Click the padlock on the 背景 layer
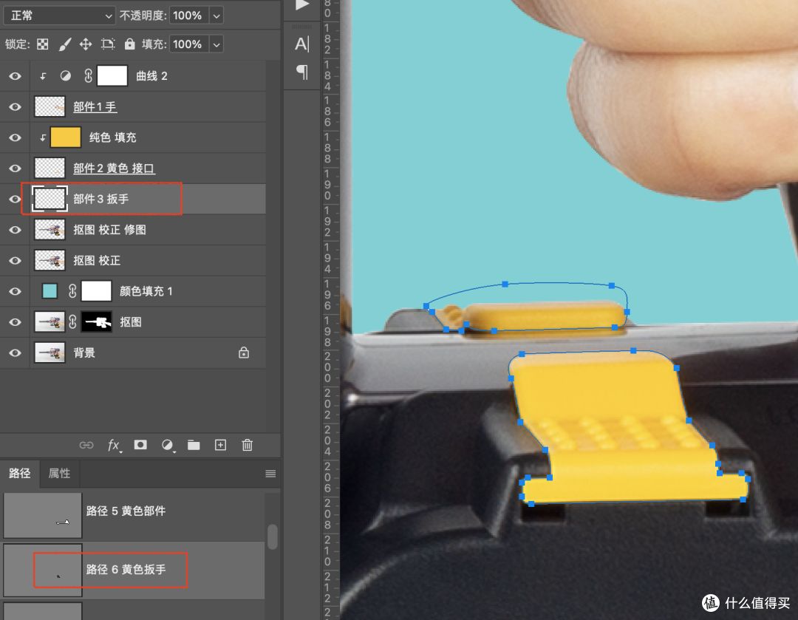The height and width of the screenshot is (620, 798). coord(244,352)
